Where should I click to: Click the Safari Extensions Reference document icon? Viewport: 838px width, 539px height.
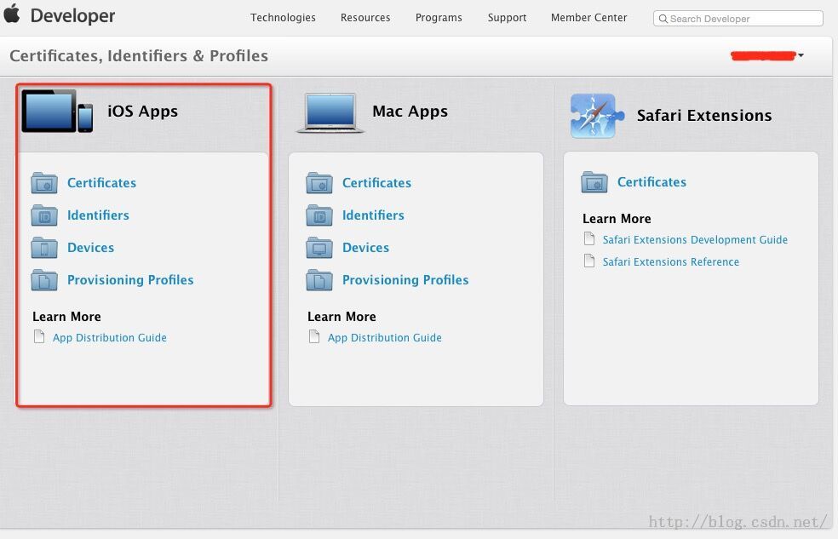[589, 261]
